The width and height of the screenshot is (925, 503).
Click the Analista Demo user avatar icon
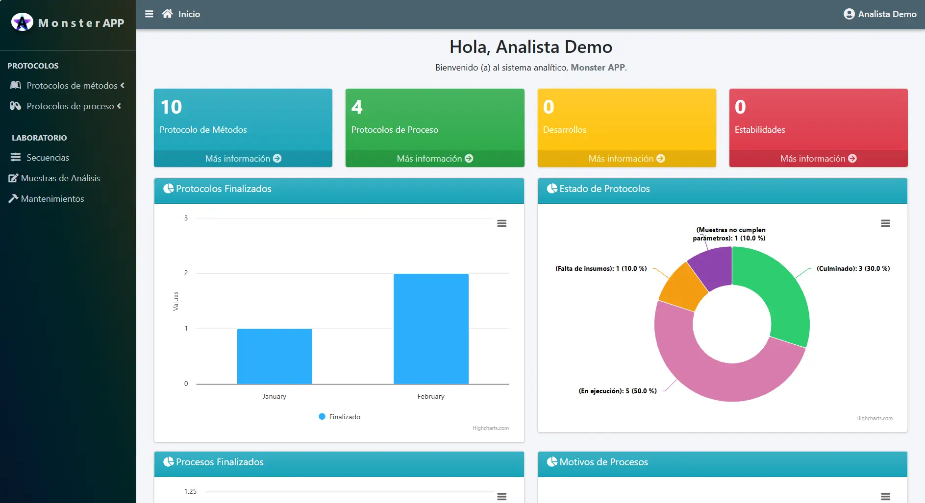point(849,14)
